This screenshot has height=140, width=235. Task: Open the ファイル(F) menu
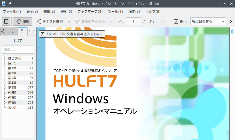tap(12, 12)
